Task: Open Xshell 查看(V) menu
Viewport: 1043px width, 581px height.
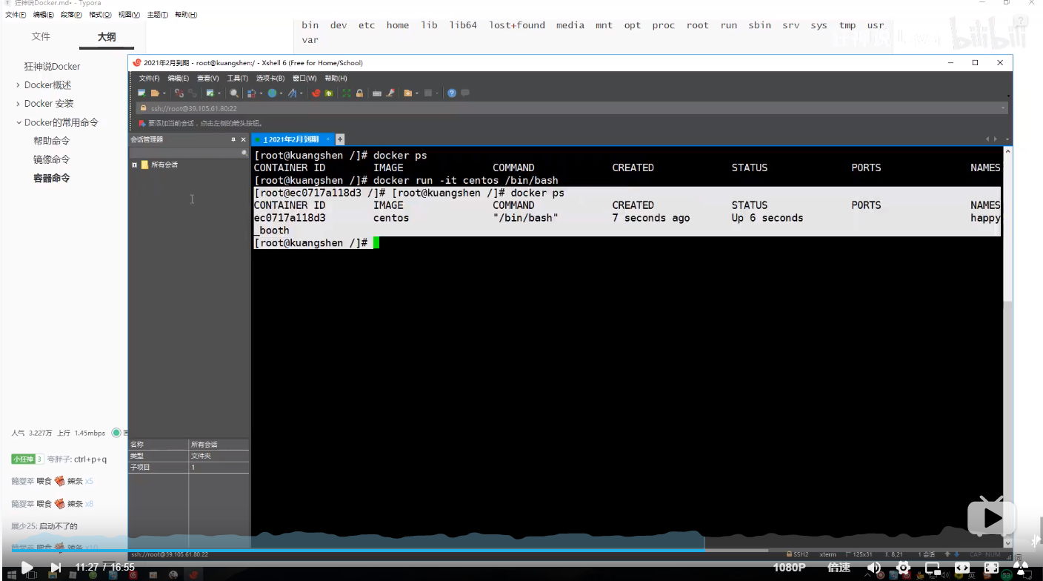Action: (x=207, y=78)
